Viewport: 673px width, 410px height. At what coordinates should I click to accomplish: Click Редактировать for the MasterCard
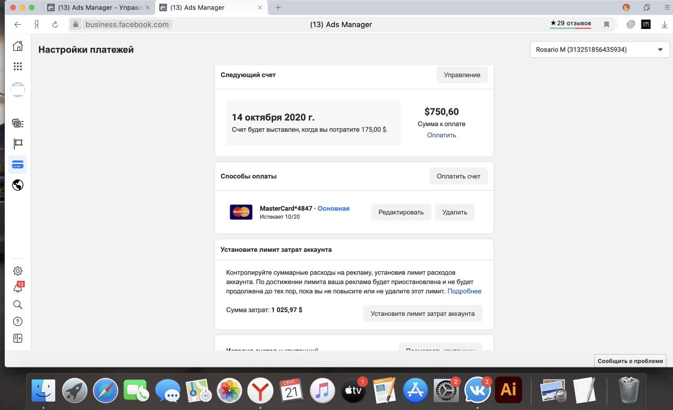(x=401, y=212)
